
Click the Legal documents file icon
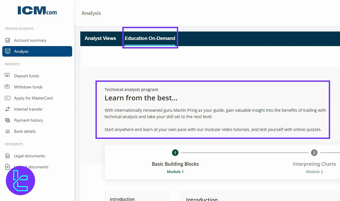(8, 156)
